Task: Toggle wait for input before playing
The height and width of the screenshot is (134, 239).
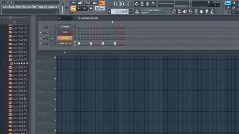Action: tap(81, 3)
